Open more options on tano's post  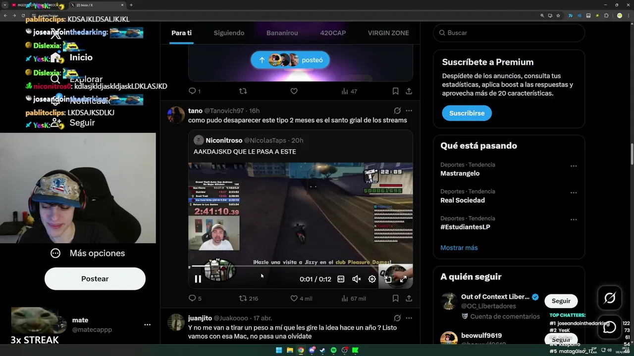coord(409,111)
